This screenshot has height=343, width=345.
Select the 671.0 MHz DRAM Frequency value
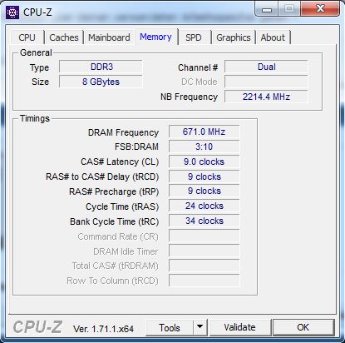click(204, 132)
